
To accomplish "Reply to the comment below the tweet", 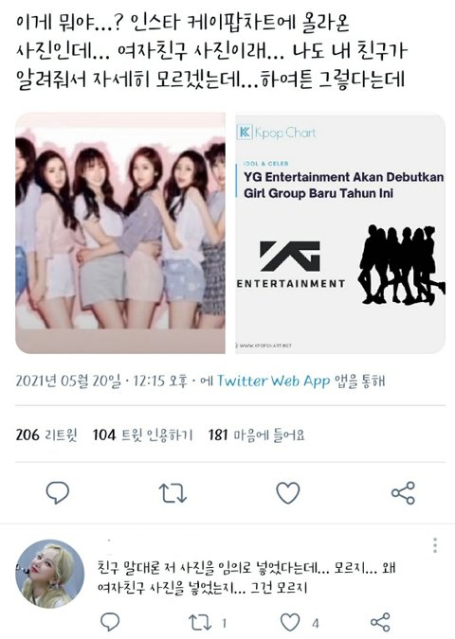I will click(x=110, y=622).
